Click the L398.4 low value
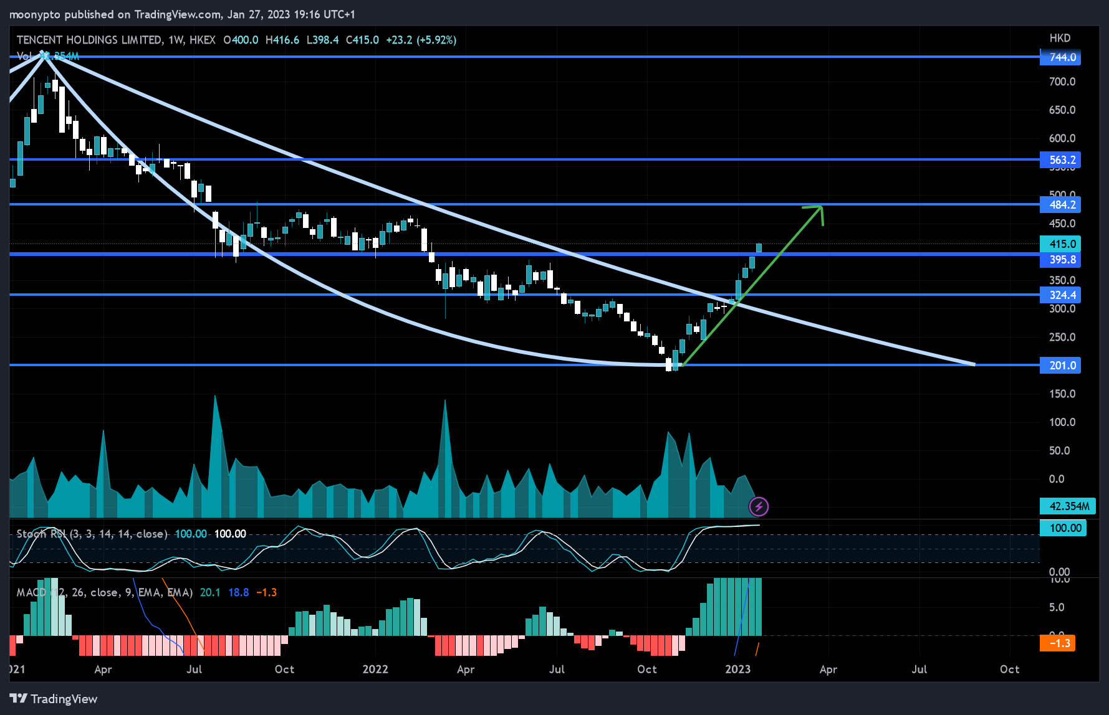Viewport: 1109px width, 715px height. point(323,40)
